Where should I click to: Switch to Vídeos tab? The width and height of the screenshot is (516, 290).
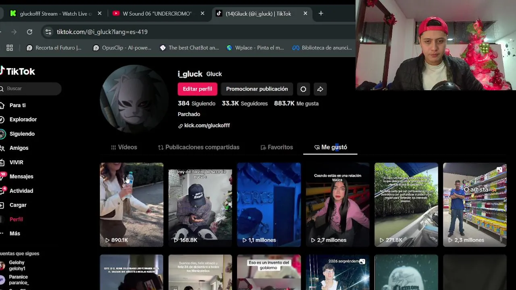click(x=124, y=147)
